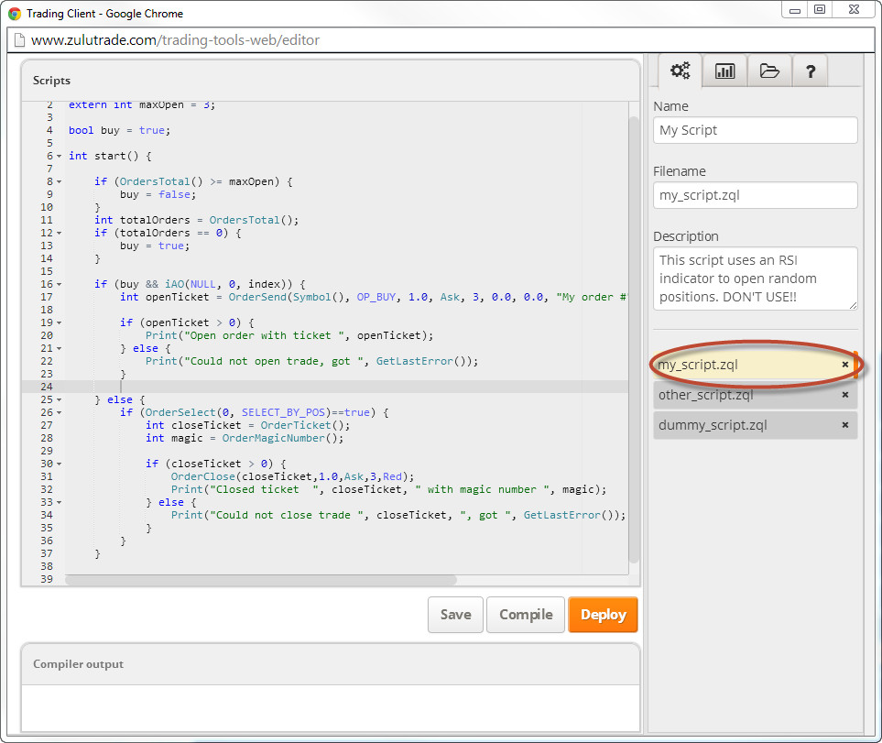
Task: Click the Compile button
Action: coord(526,615)
